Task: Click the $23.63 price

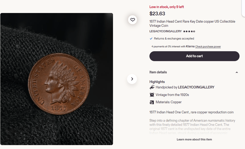Action: [157, 14]
